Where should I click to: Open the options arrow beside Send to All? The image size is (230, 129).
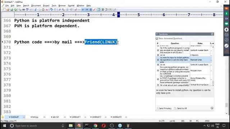212,108
